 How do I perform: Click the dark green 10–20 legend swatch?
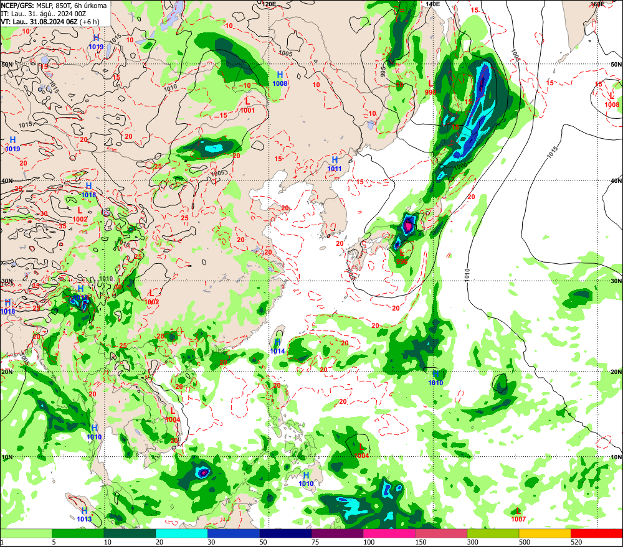[130, 533]
